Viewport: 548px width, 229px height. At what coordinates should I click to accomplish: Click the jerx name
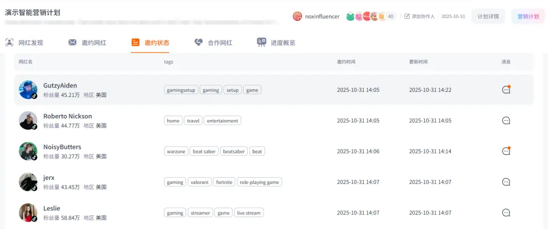pos(49,178)
